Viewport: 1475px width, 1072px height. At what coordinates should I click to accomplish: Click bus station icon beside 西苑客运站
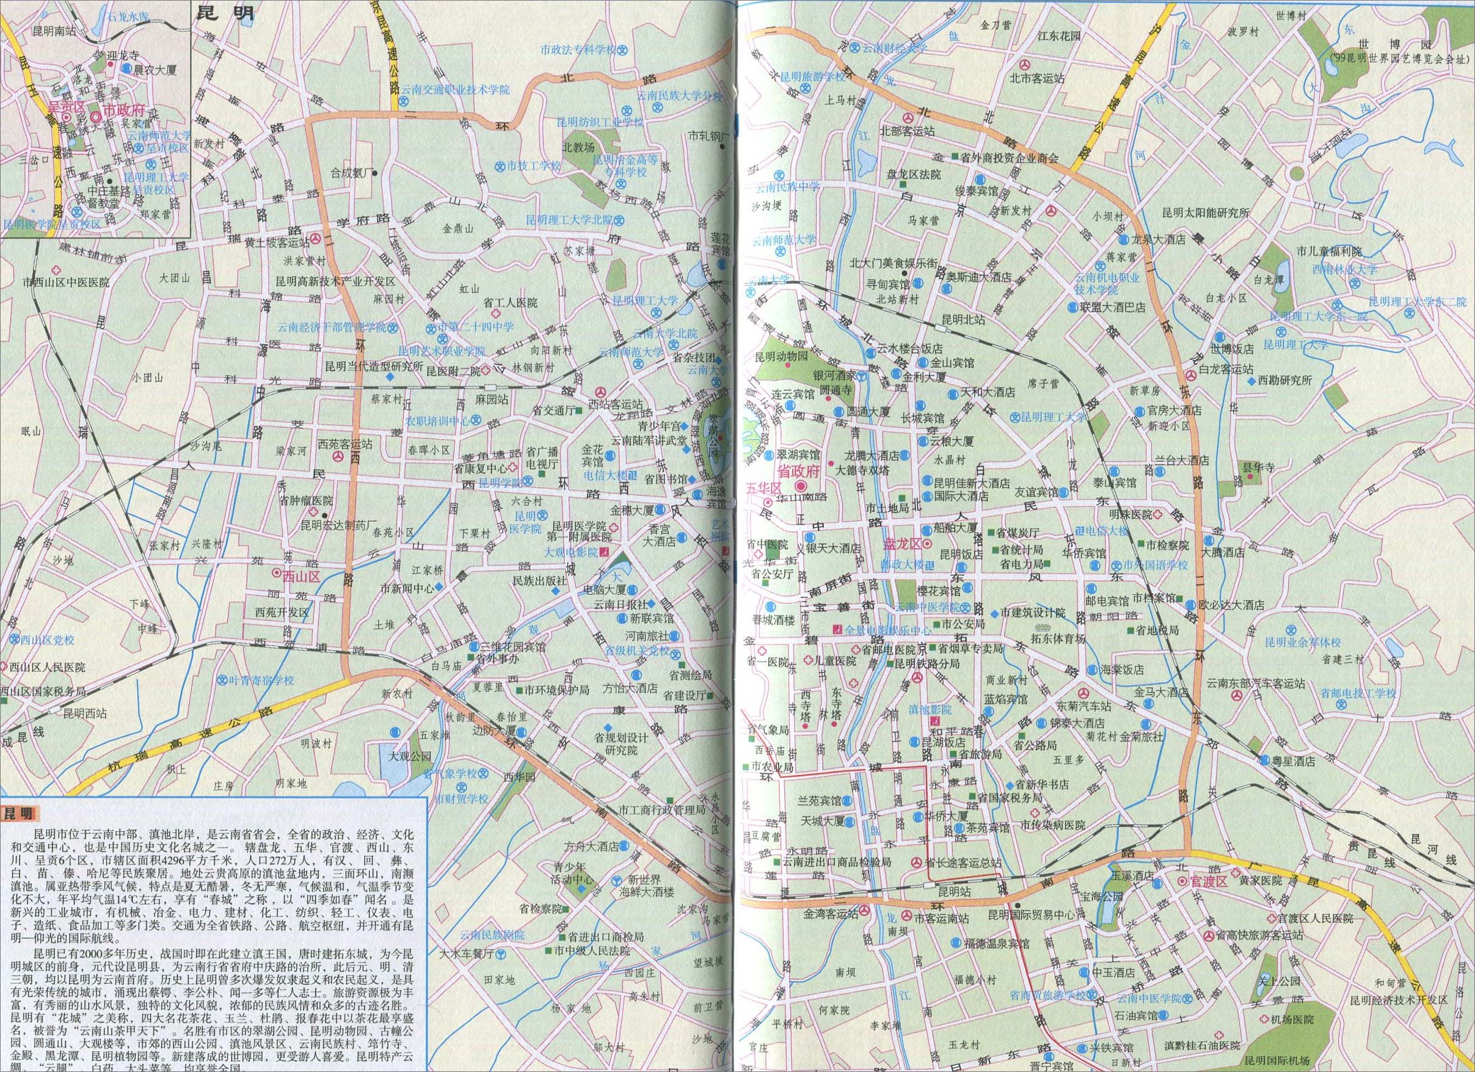pos(338,458)
